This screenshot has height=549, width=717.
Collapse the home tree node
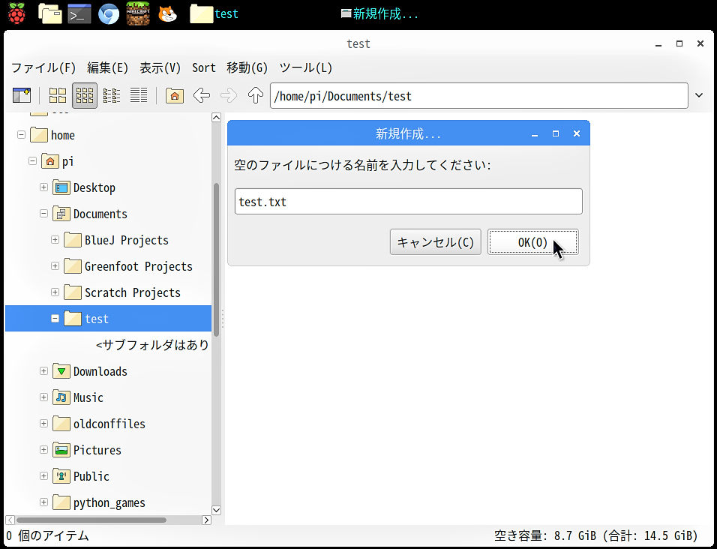(21, 135)
